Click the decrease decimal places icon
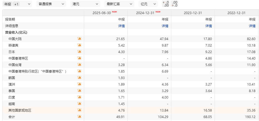This screenshot has width=259, height=121. pyautogui.click(x=166, y=4)
